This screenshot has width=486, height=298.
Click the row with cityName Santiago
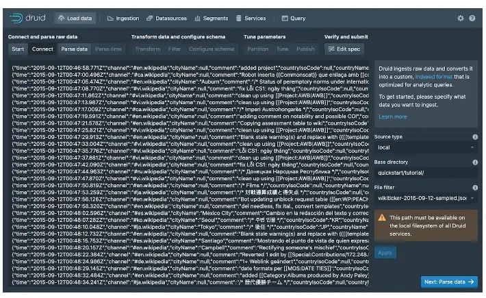tap(190, 240)
